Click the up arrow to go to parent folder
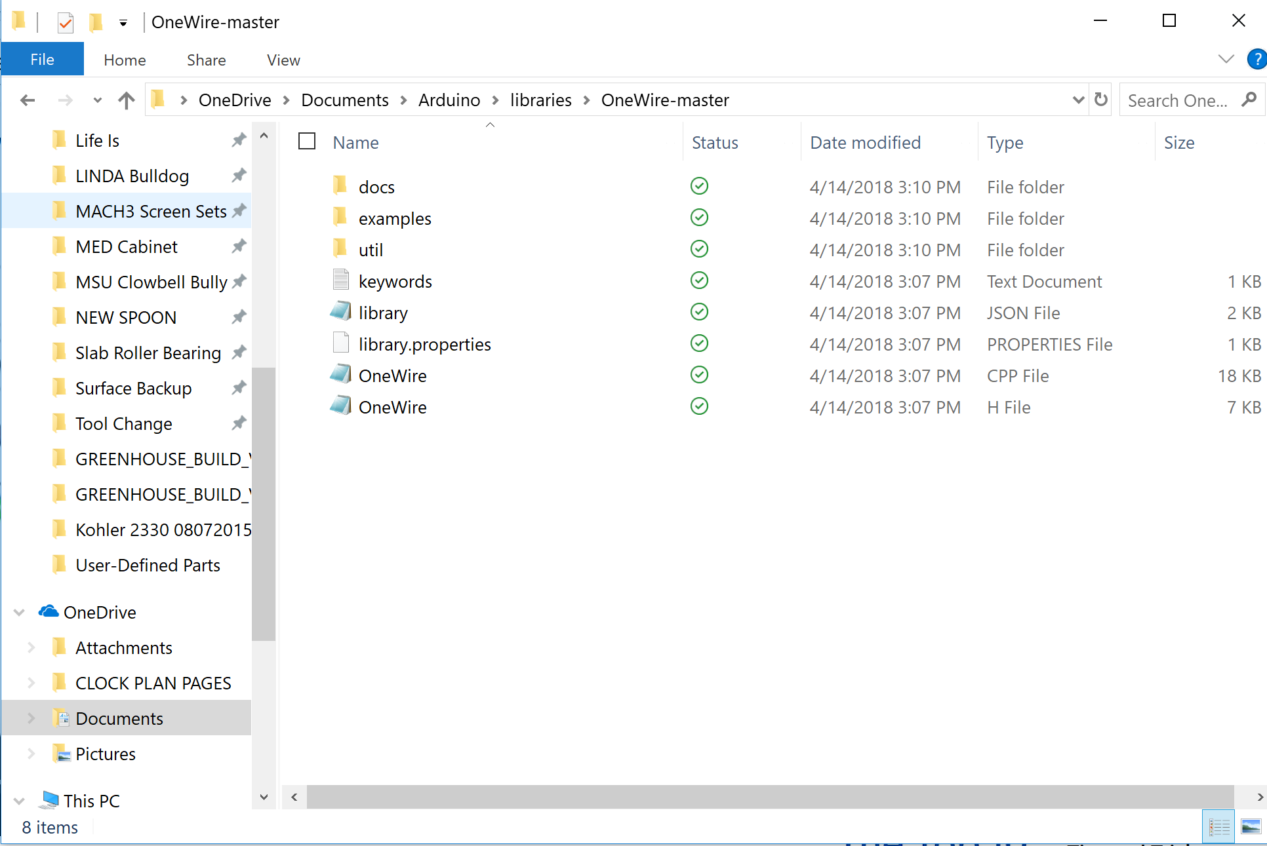Viewport: 1267px width, 846px height. click(x=126, y=100)
